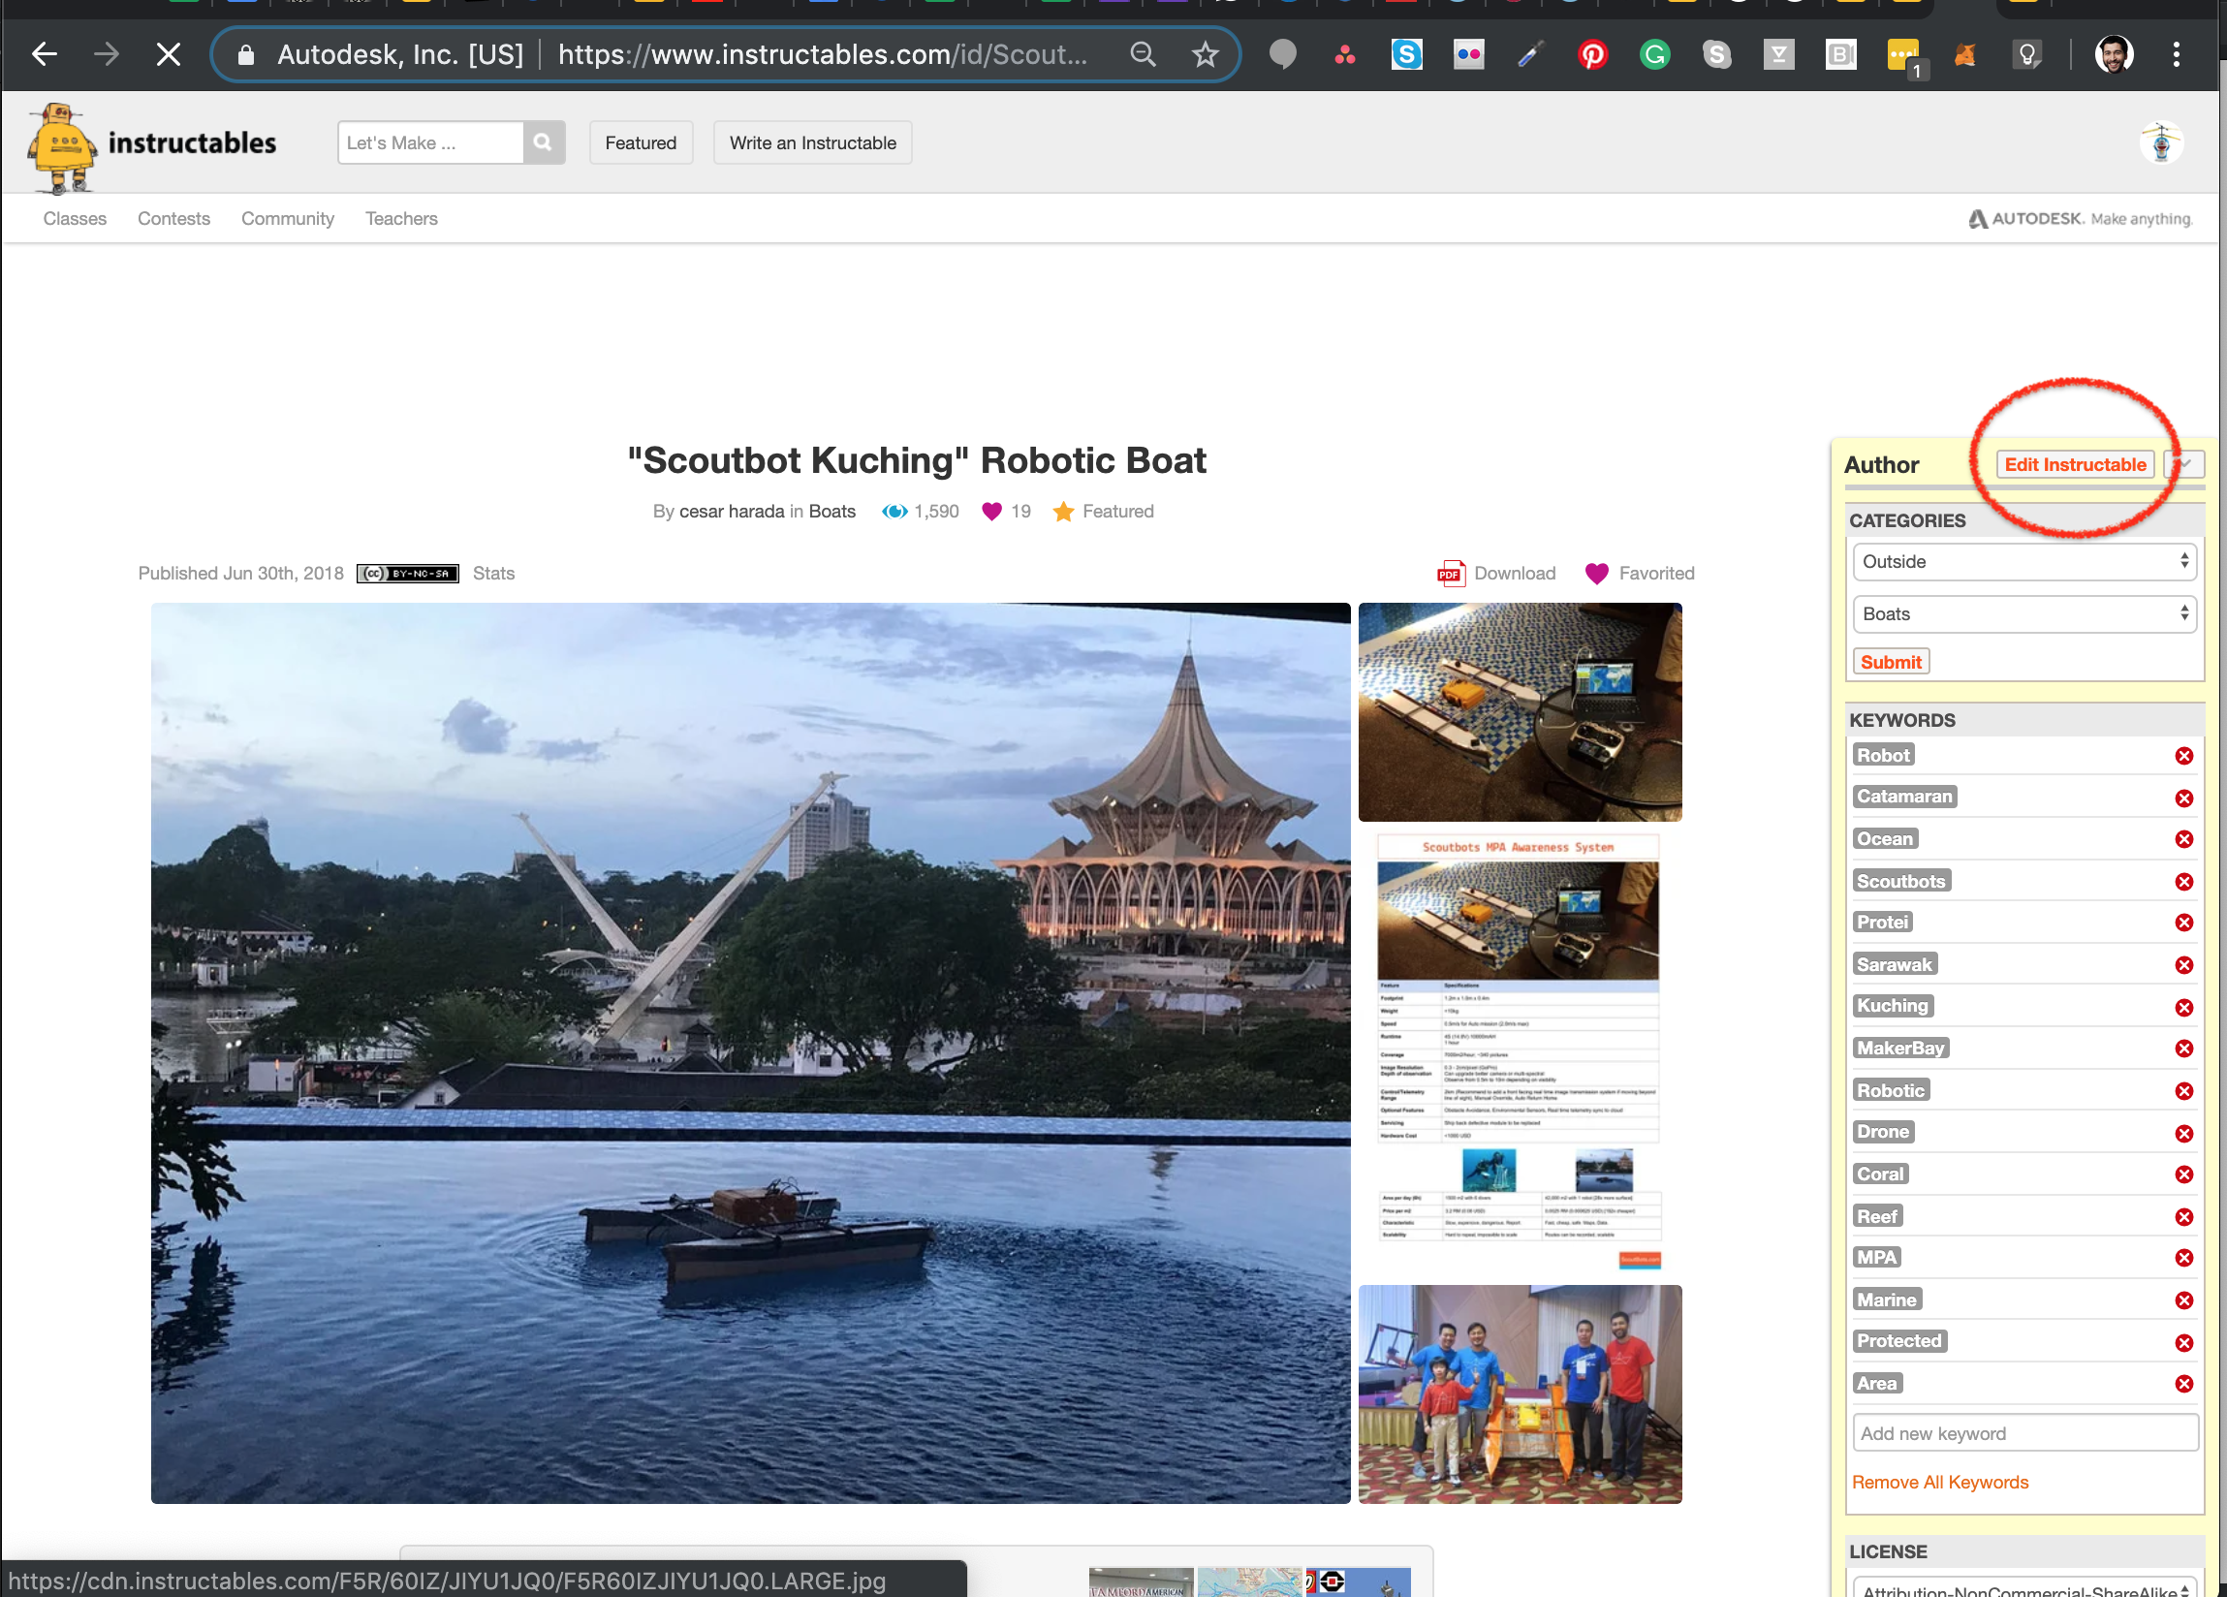
Task: Open the main boat on water photo
Action: pos(750,1053)
